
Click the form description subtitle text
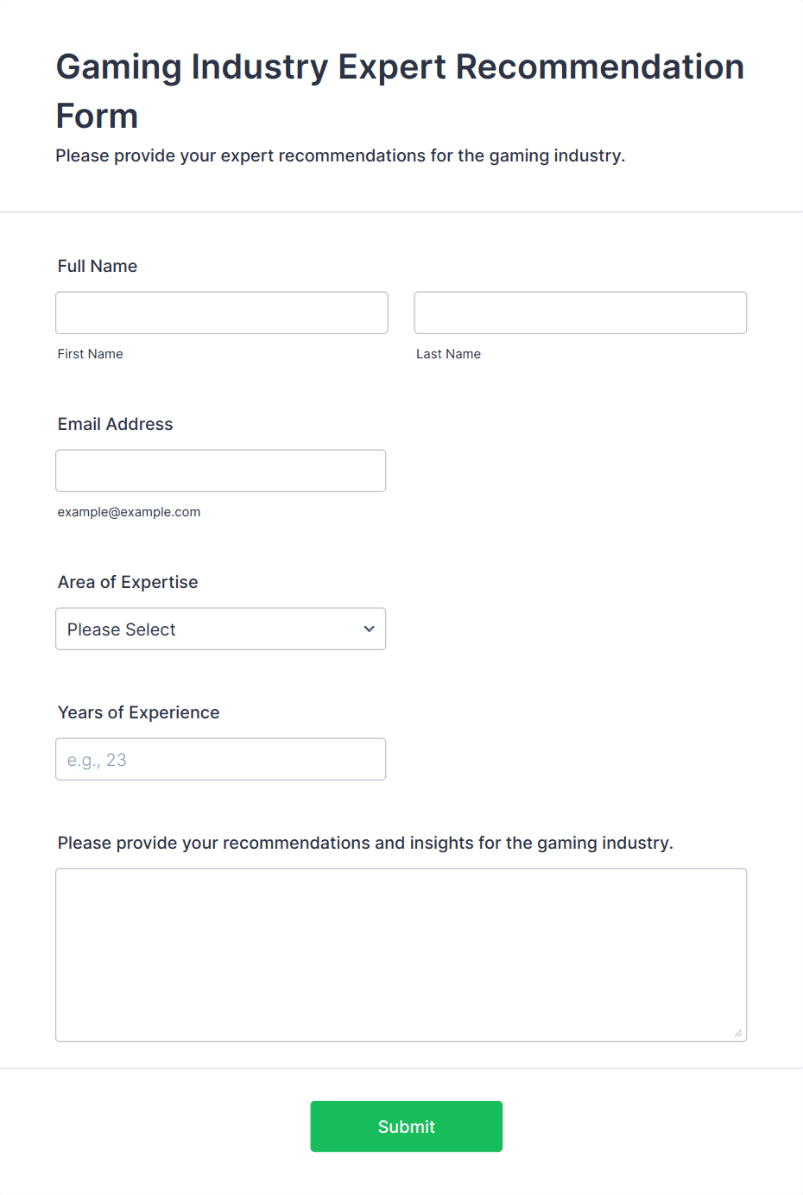pos(340,155)
